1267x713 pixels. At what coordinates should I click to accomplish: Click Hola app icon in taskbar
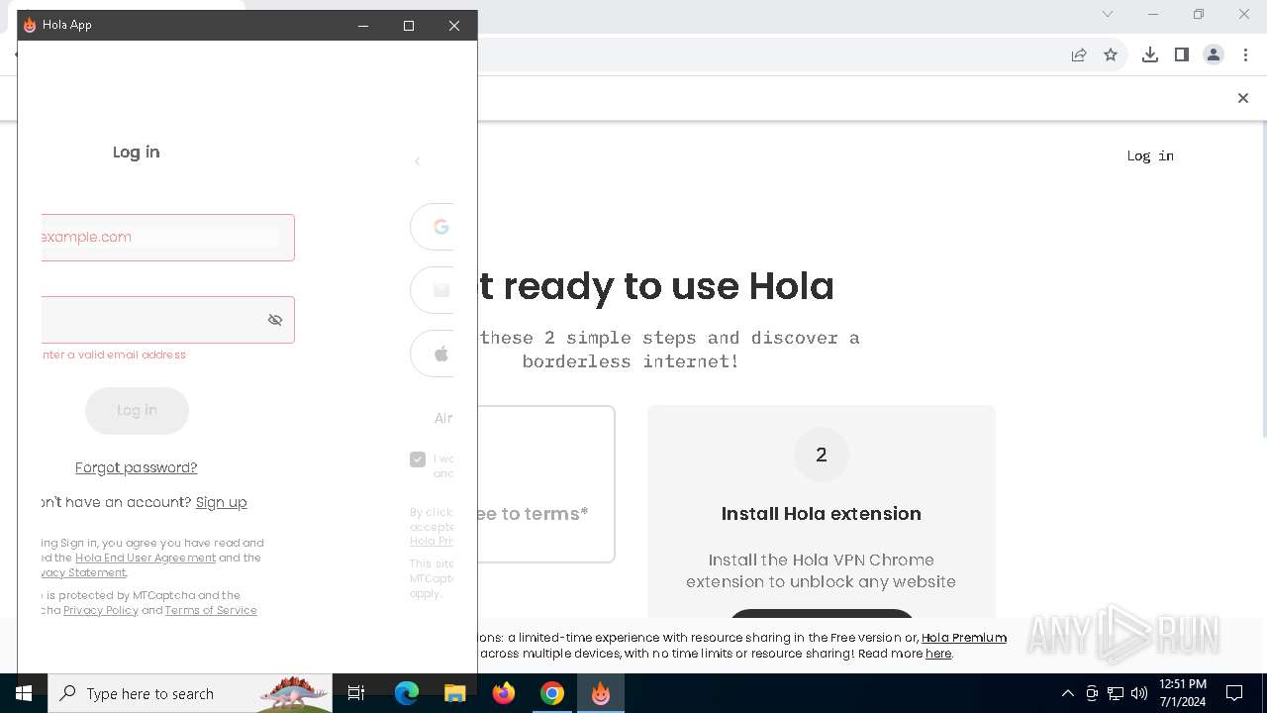tap(601, 693)
